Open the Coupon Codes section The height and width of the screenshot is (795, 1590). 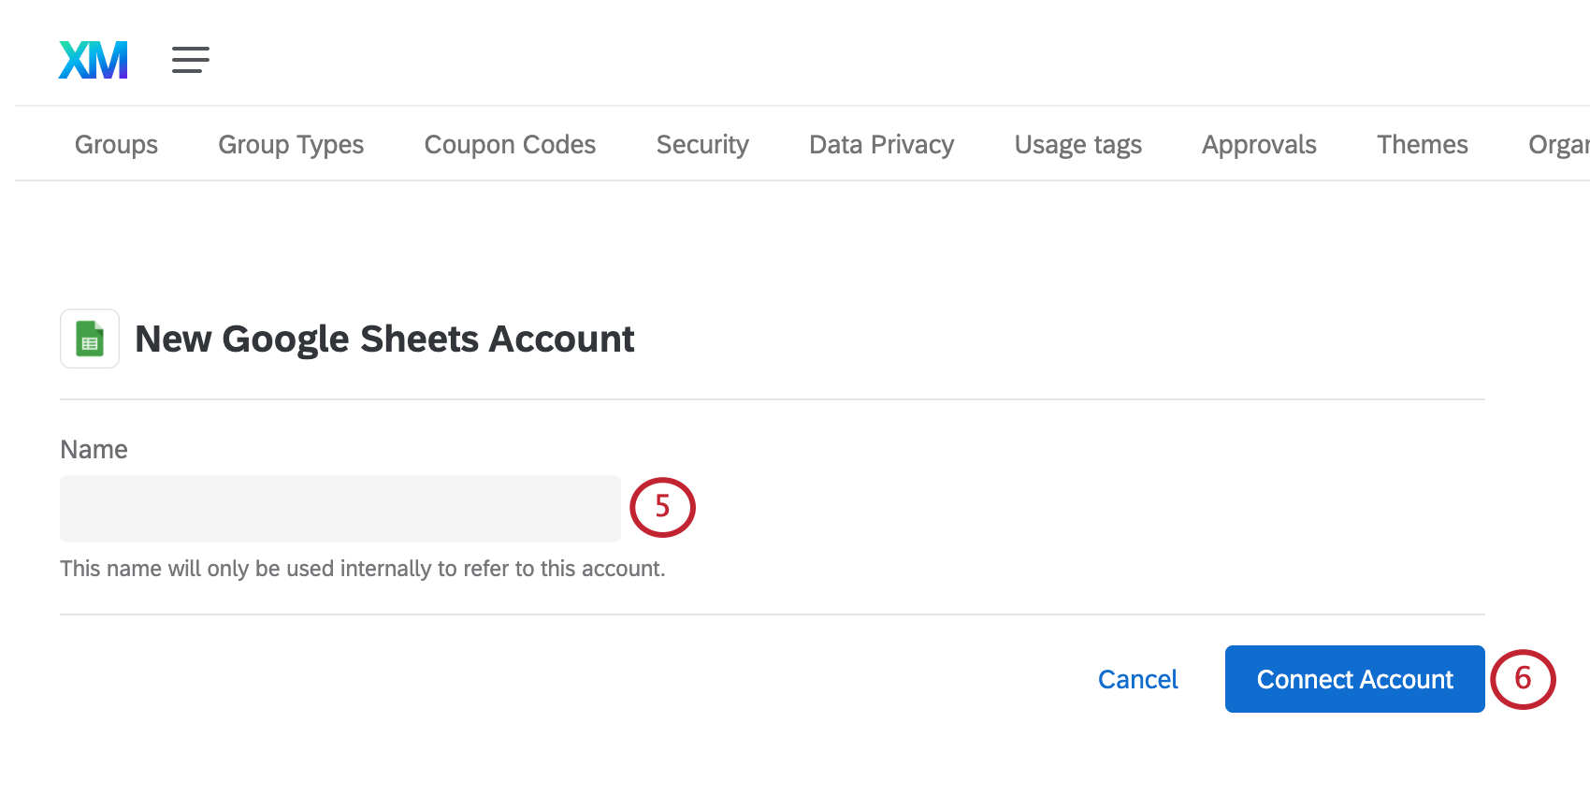pos(510,144)
